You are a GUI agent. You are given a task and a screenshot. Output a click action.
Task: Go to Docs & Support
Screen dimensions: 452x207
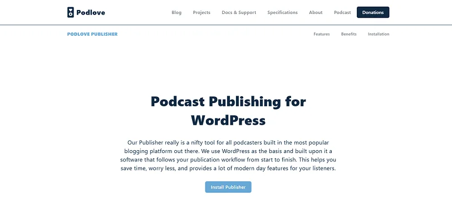tap(239, 12)
